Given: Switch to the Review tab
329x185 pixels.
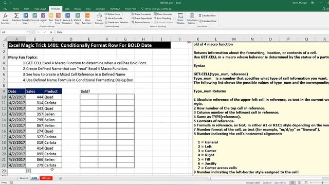Looking at the screenshot, I should tap(78, 9).
